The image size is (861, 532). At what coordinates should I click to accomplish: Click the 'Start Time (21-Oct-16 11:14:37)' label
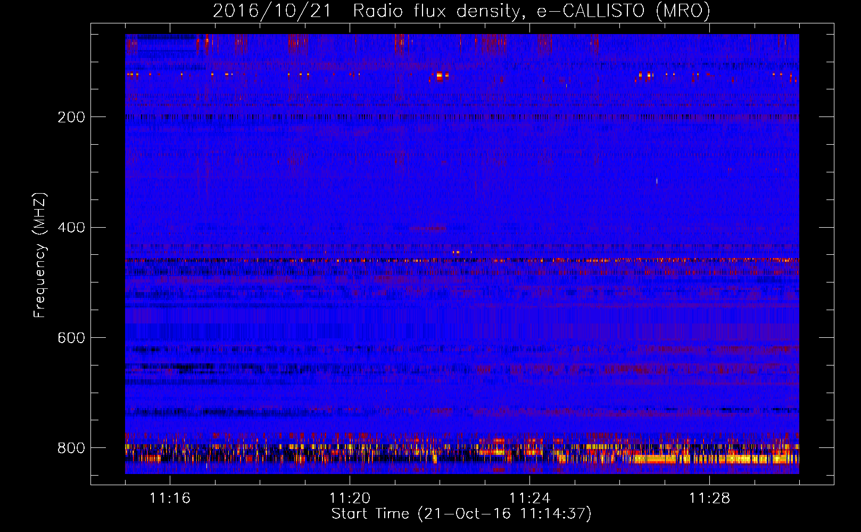tap(461, 514)
